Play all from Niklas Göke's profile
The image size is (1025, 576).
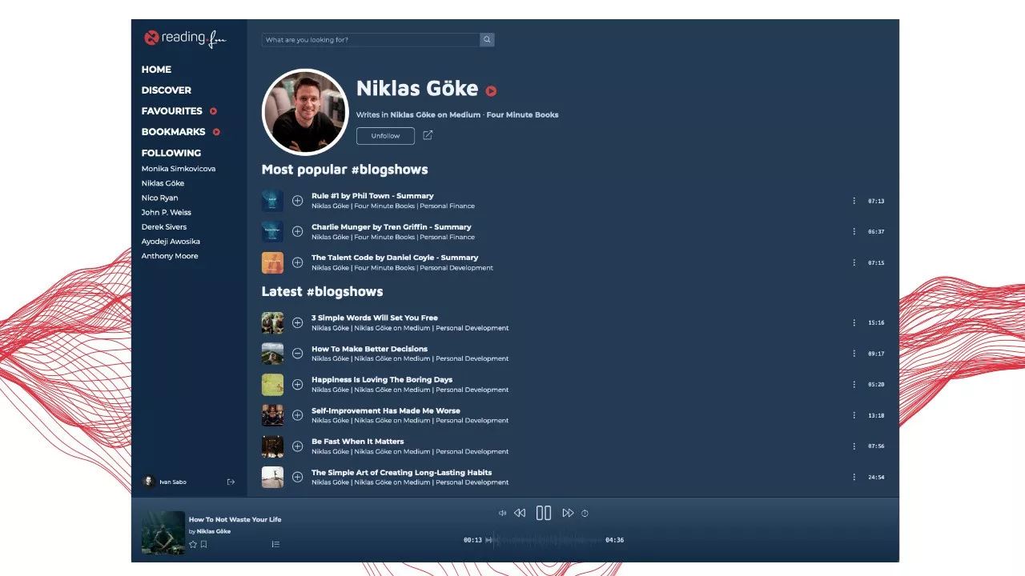pos(491,91)
